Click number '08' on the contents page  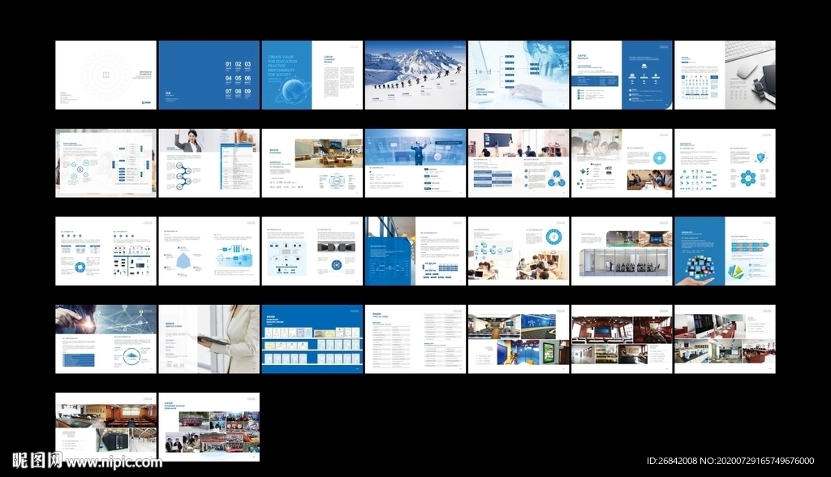point(238,92)
